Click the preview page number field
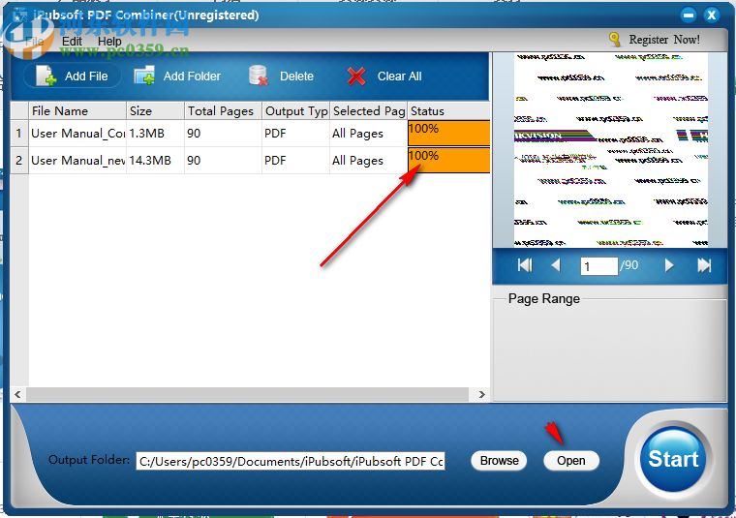The width and height of the screenshot is (736, 518). 598,266
